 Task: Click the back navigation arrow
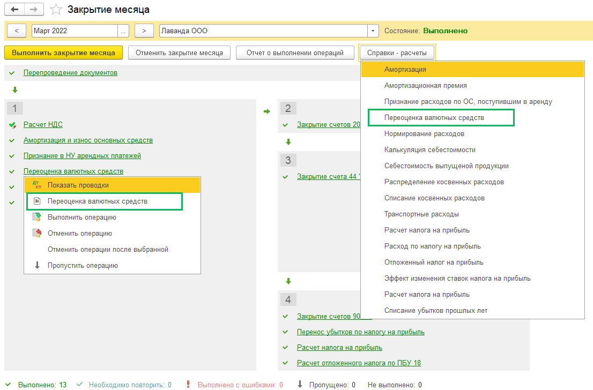(x=14, y=10)
